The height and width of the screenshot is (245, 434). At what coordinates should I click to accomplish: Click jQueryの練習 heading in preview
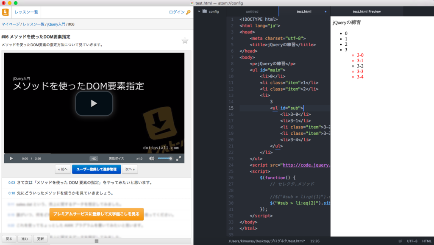(x=347, y=23)
